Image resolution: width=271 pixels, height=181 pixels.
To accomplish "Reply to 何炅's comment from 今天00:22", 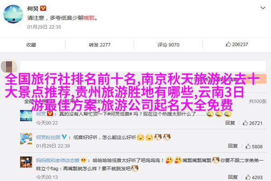I will pyautogui.click(x=230, y=123).
